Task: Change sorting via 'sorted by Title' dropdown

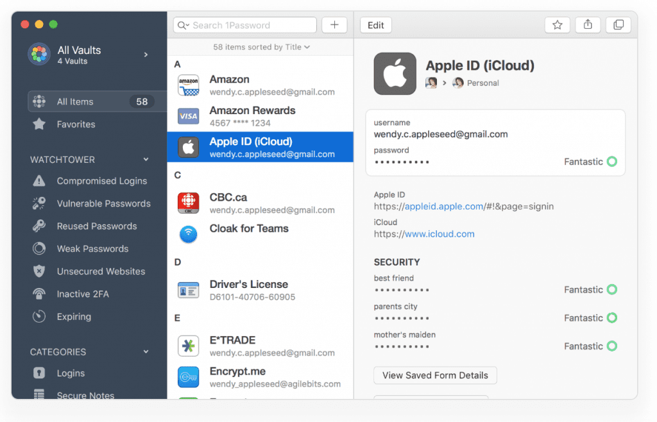Action: 262,47
